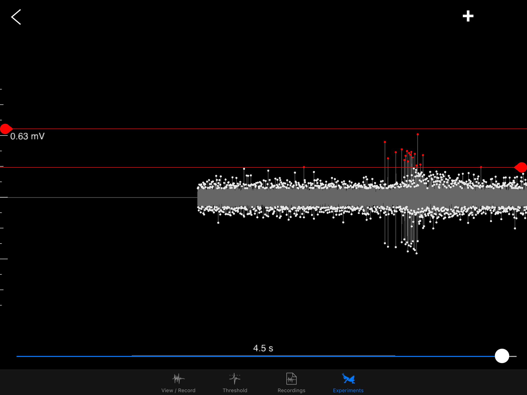This screenshot has height=395, width=527.
Task: Click the white playback slider knob
Action: [x=502, y=356]
